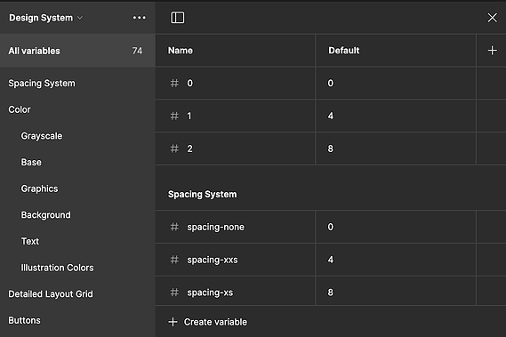This screenshot has height=337, width=506.
Task: Click Create variable button
Action: pos(207,322)
